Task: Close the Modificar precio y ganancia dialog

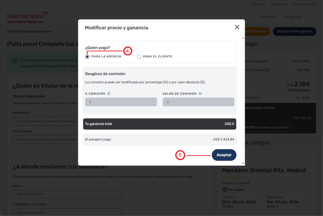Action: tap(237, 27)
